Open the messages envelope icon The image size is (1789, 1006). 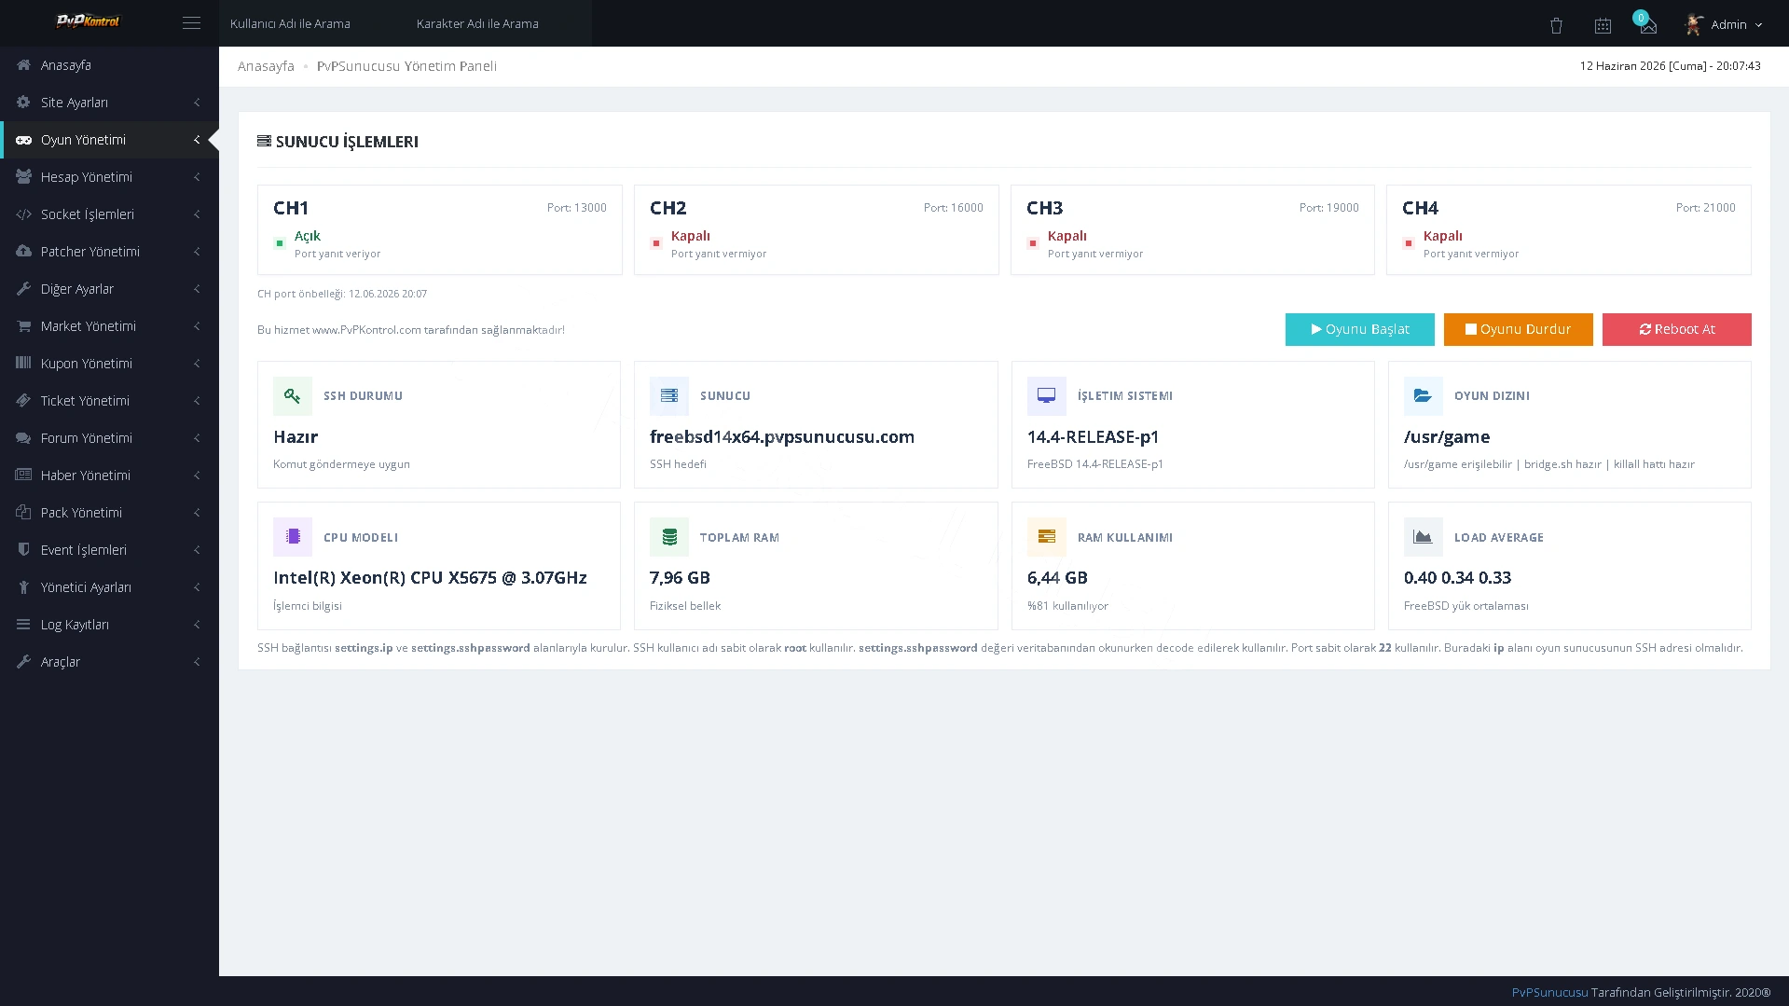click(1648, 26)
